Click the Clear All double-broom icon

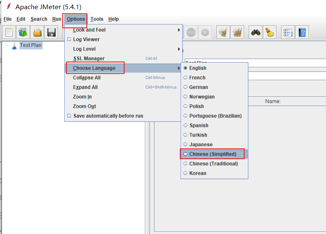click(237, 32)
